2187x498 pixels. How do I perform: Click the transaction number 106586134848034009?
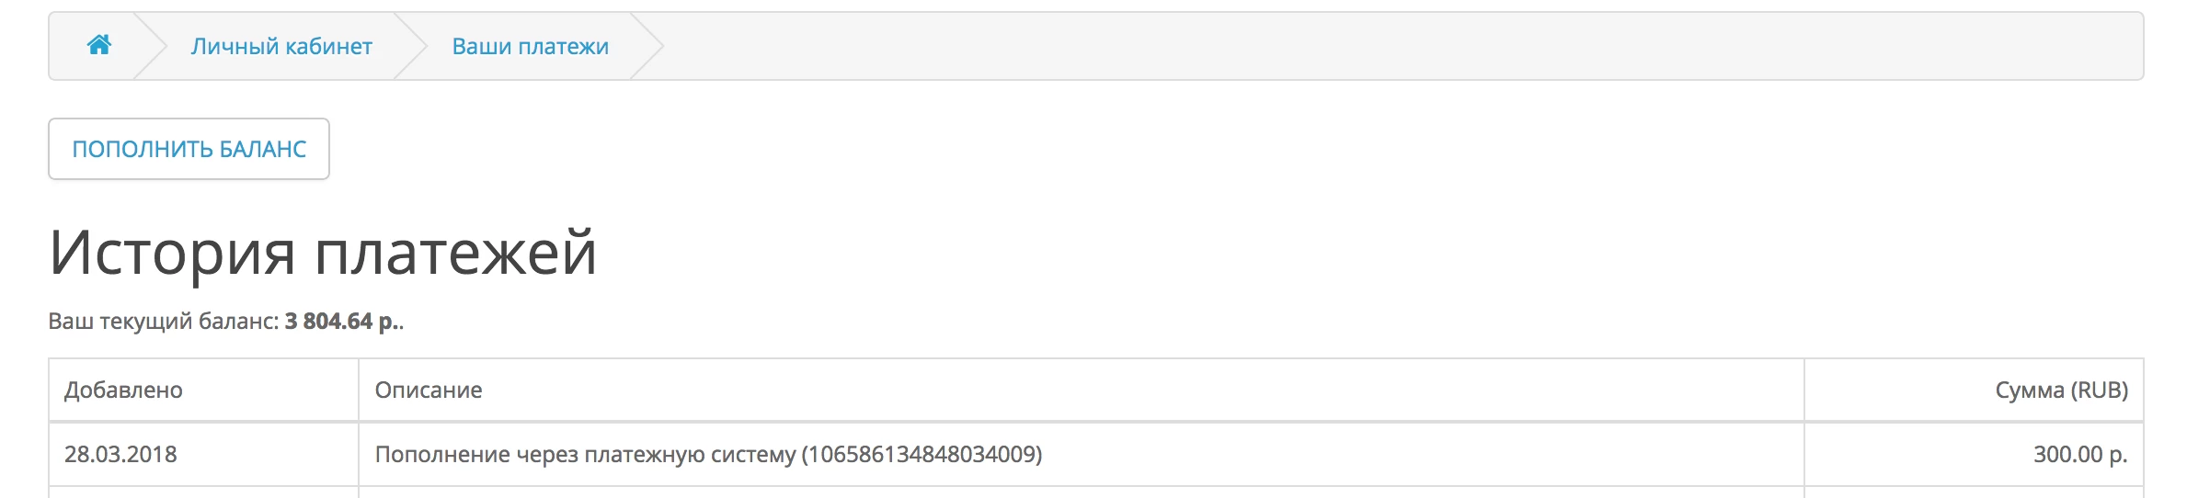click(x=922, y=454)
